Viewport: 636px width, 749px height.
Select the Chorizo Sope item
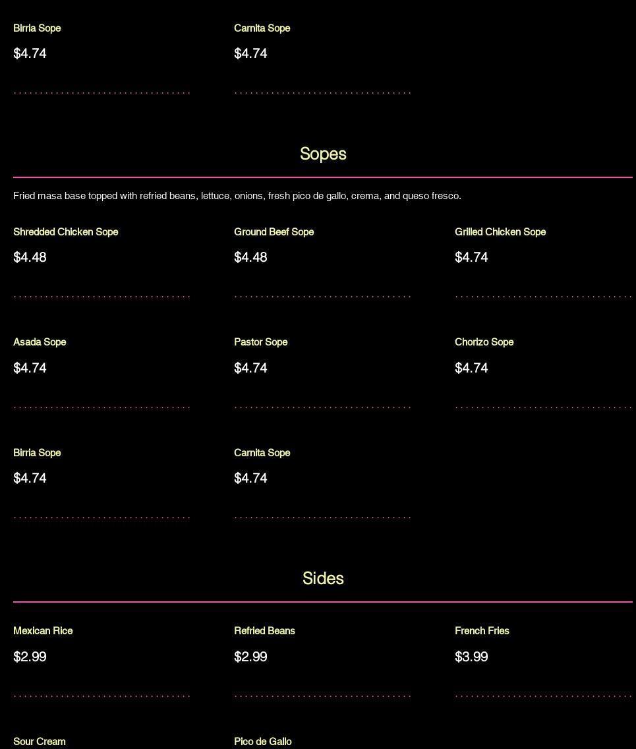[484, 342]
